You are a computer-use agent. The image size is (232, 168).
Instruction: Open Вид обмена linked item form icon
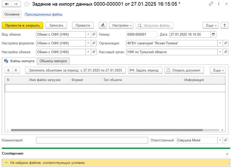tap(94, 34)
